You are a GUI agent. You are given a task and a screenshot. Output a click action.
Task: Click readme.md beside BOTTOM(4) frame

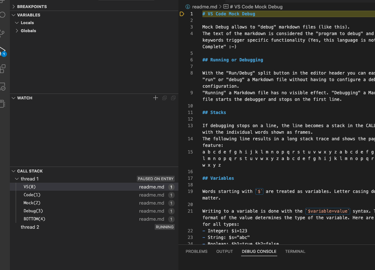click(x=152, y=219)
